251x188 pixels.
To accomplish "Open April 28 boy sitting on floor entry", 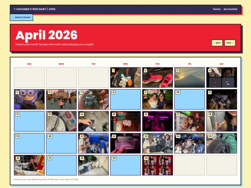I will (x=93, y=165).
